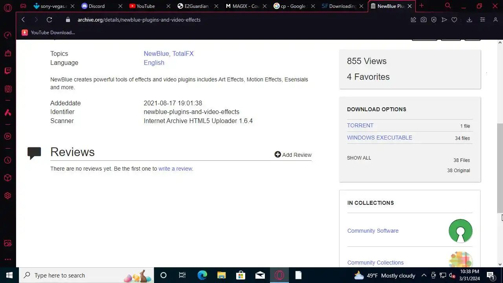Screen dimensions: 503x283
Task: Download the TORRENT option
Action: tap(360, 125)
